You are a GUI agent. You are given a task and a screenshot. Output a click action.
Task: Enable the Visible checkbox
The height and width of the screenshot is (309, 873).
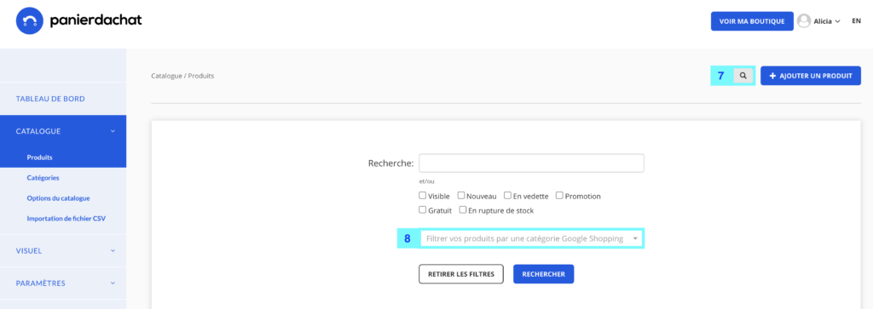(x=423, y=196)
